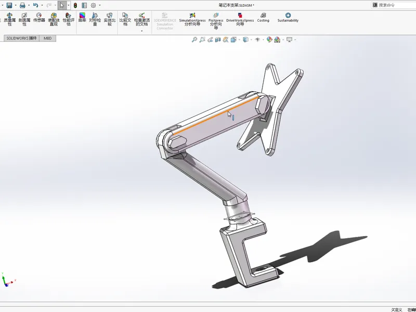Activate the section view icon
This screenshot has height=312, width=416.
218,40
